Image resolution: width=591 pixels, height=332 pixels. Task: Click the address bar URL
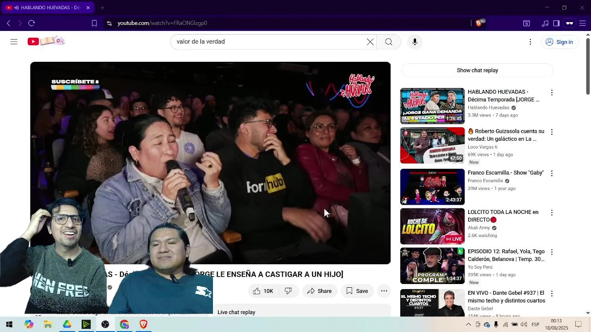tap(162, 23)
